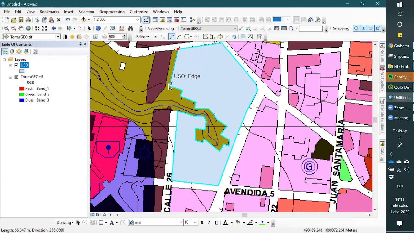
Task: Open the Editor dropdown menu
Action: [x=143, y=37]
